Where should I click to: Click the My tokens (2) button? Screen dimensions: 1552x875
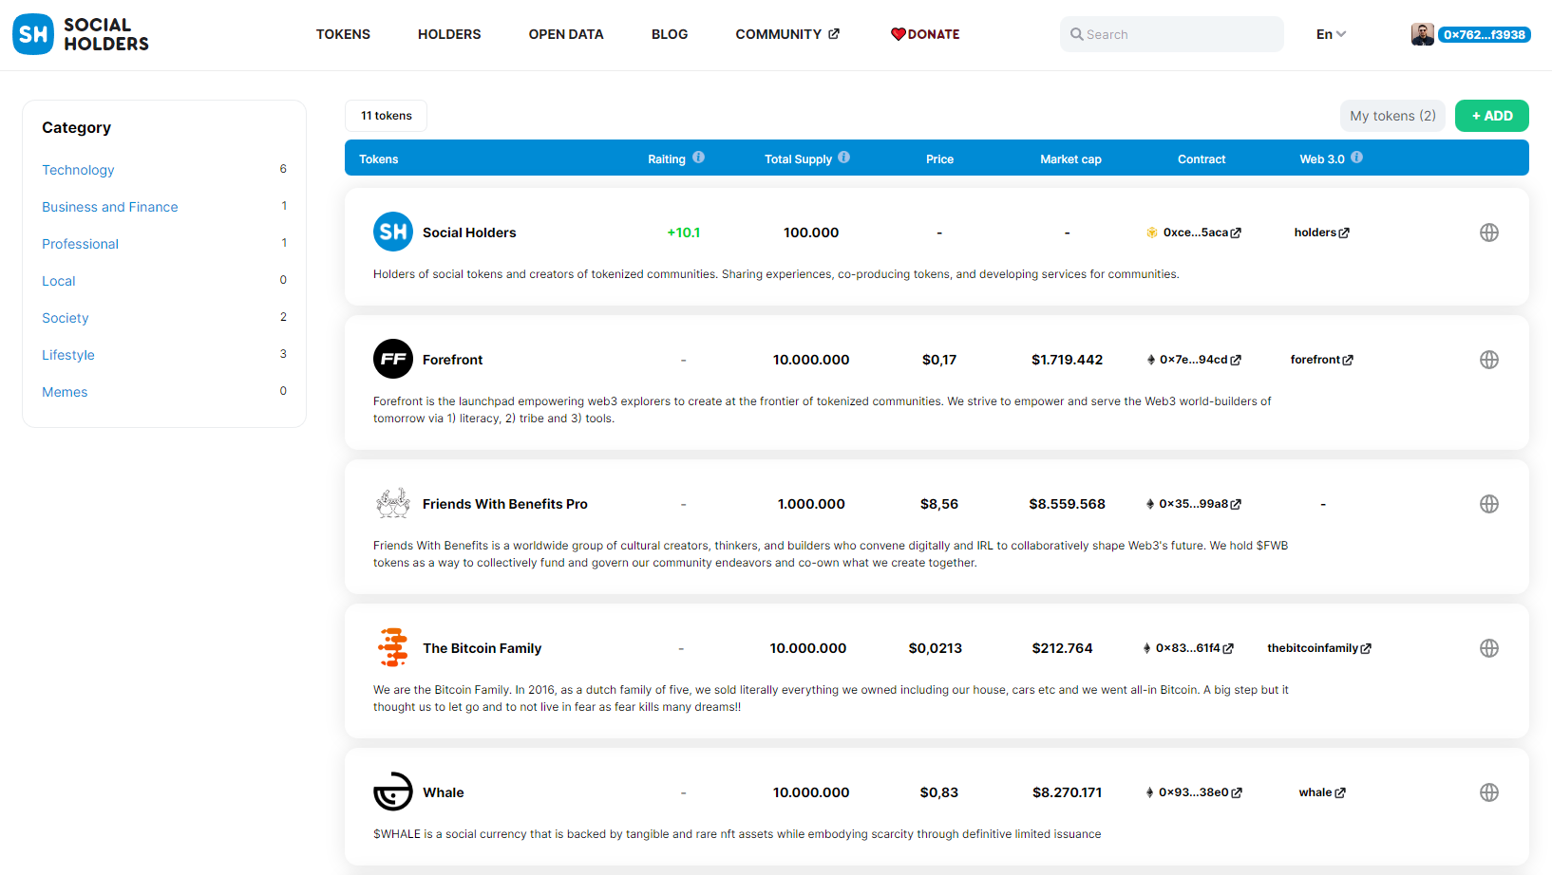[x=1392, y=116]
